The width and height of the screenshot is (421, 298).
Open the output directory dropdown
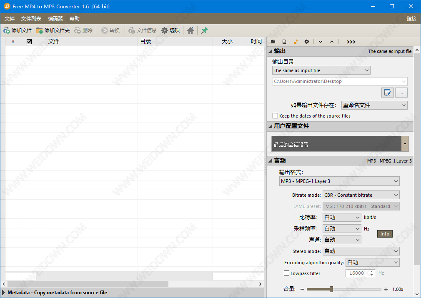coord(321,70)
